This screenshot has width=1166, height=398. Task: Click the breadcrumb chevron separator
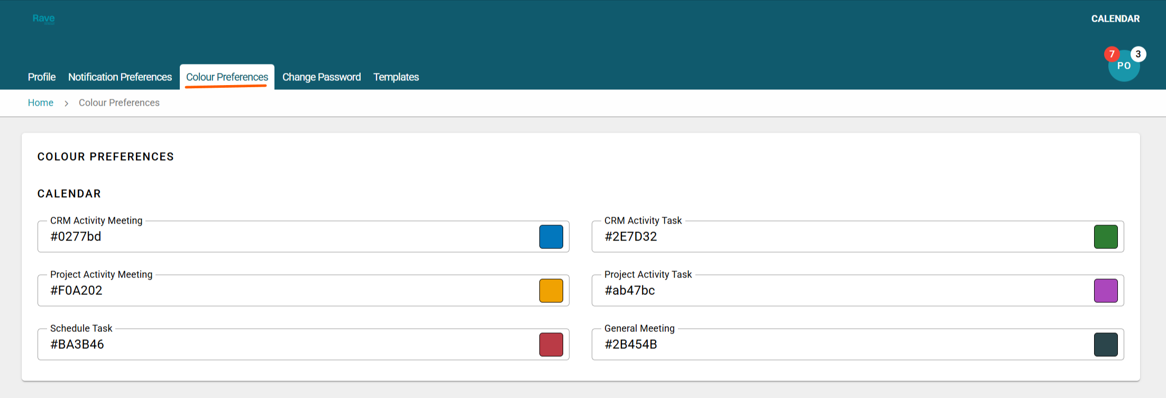click(x=66, y=103)
